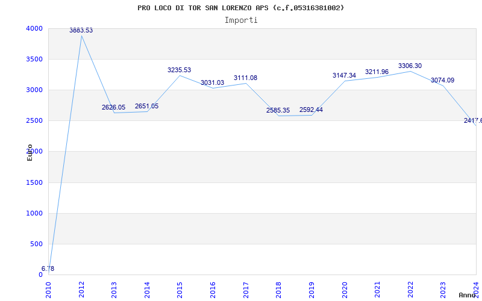Click x-axis year 2023
Screen dimensions: 482x301
443,290
